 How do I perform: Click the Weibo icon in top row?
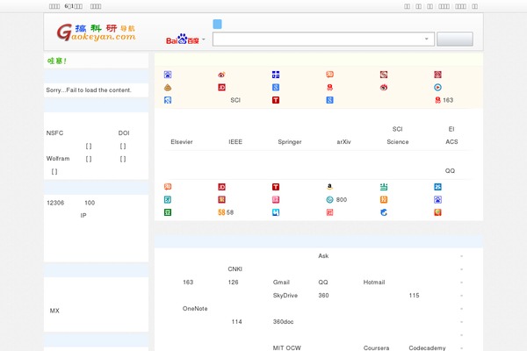pos(221,75)
